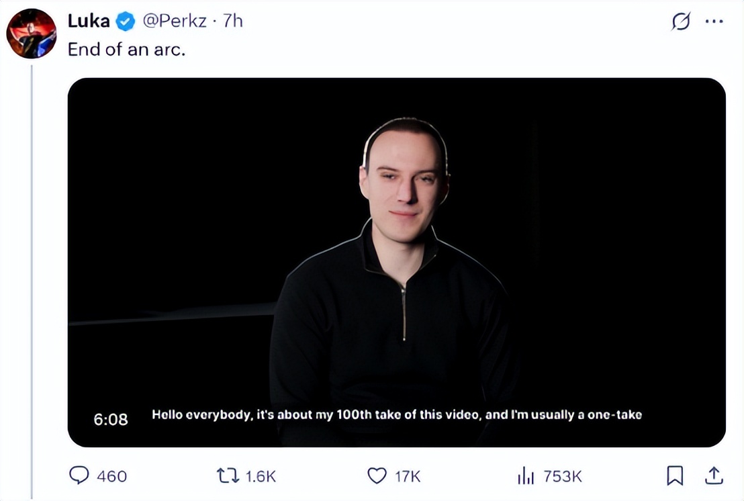744x501 pixels.
Task: Click the 7h timestamp
Action: [232, 21]
